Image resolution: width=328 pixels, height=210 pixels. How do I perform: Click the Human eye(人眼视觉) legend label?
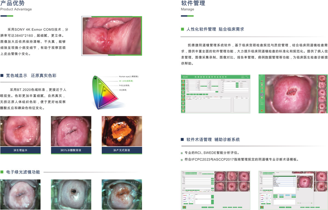[128, 76]
